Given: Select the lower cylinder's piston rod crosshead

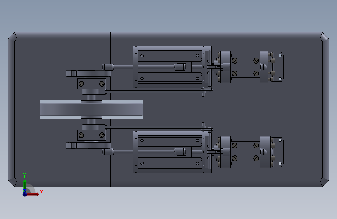Looking at the screenshot, I should [x=180, y=152].
